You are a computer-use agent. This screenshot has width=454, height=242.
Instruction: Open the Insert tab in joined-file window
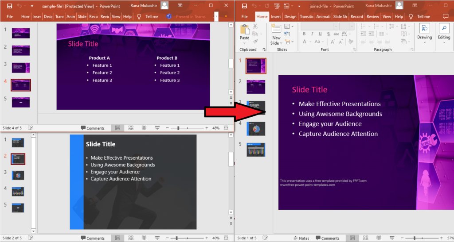pos(276,16)
